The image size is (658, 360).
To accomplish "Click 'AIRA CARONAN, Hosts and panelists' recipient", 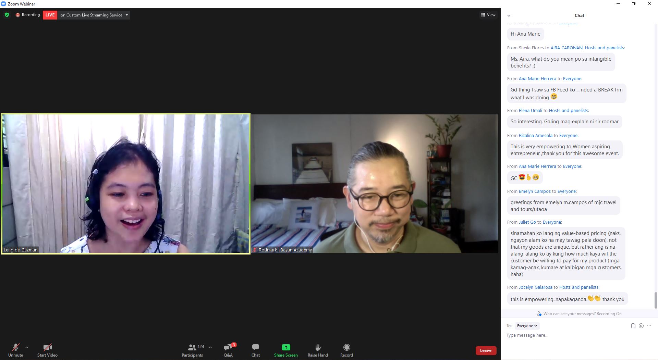I will 588,48.
